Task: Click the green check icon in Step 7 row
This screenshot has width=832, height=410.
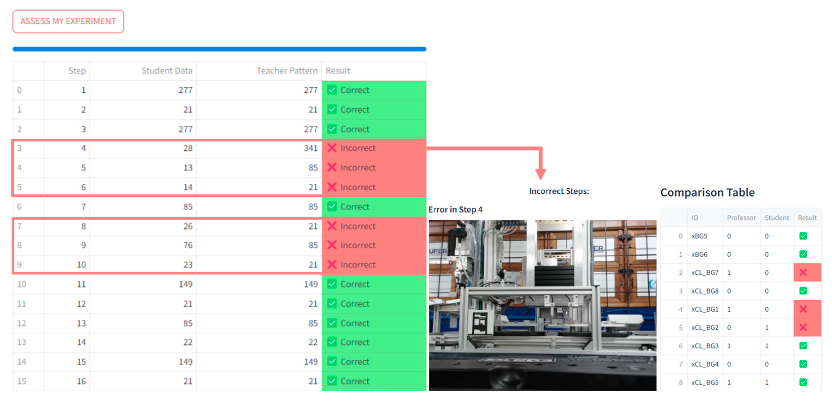Action: [x=332, y=207]
